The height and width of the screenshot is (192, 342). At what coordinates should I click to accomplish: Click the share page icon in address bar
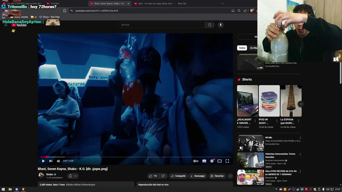pos(245,11)
